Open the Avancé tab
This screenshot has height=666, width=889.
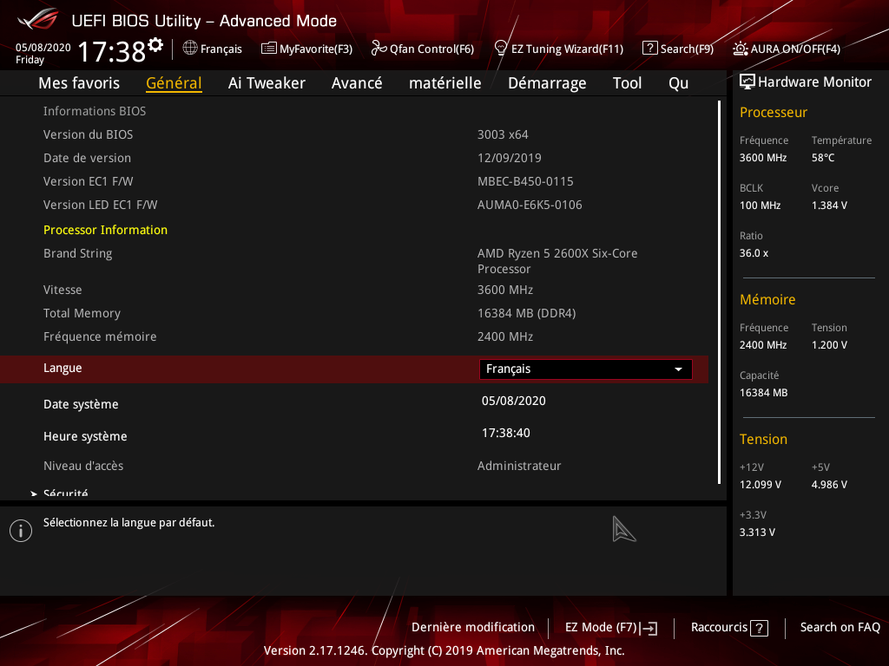coord(357,83)
